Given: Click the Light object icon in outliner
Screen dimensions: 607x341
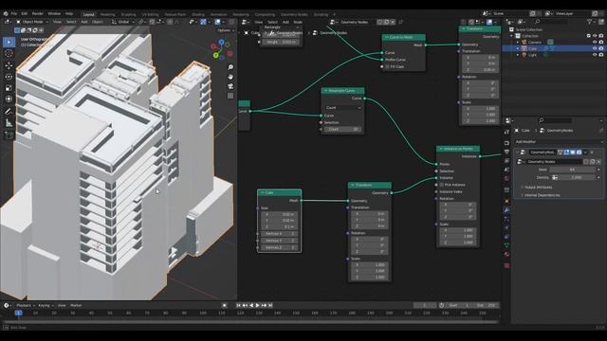Looking at the screenshot, I should pos(524,55).
